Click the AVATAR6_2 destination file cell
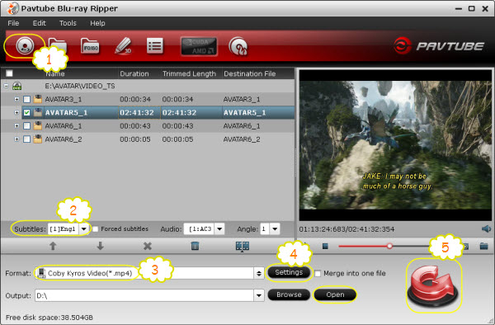The image size is (495, 325). point(242,139)
